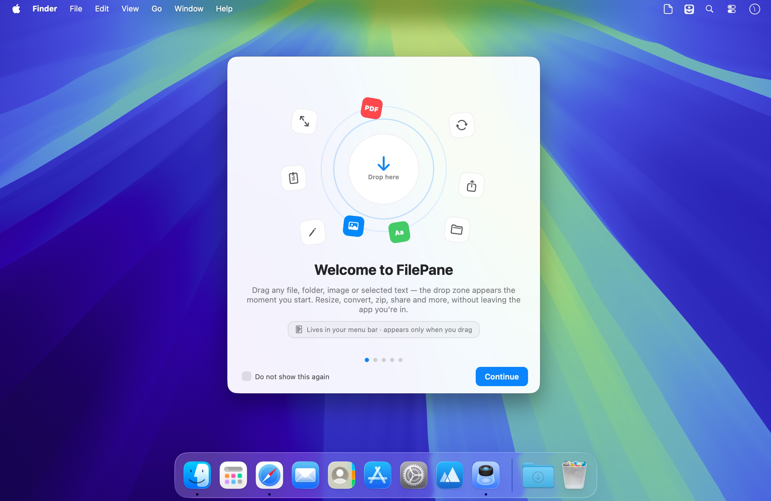Screen dimensions: 771x501
Task: Click the folder icon in the welcome illustration
Action: pyautogui.click(x=457, y=230)
